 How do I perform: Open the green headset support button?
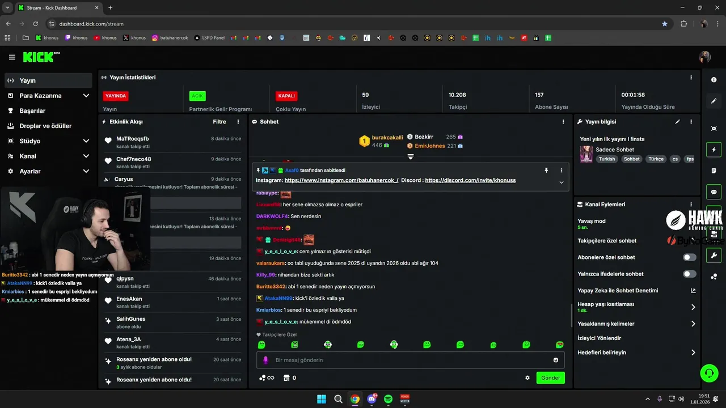click(x=709, y=373)
